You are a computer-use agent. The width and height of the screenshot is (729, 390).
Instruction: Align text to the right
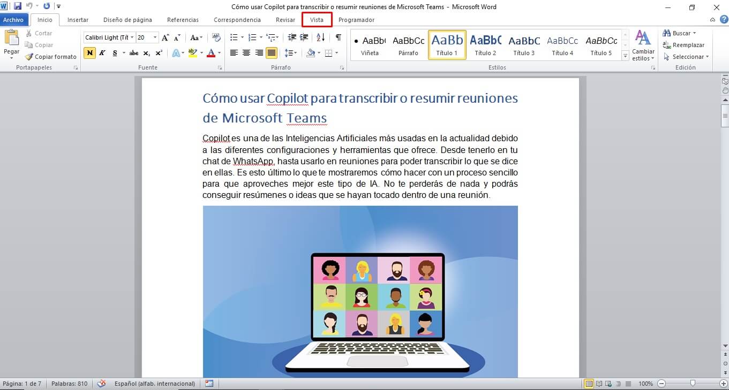[x=259, y=53]
